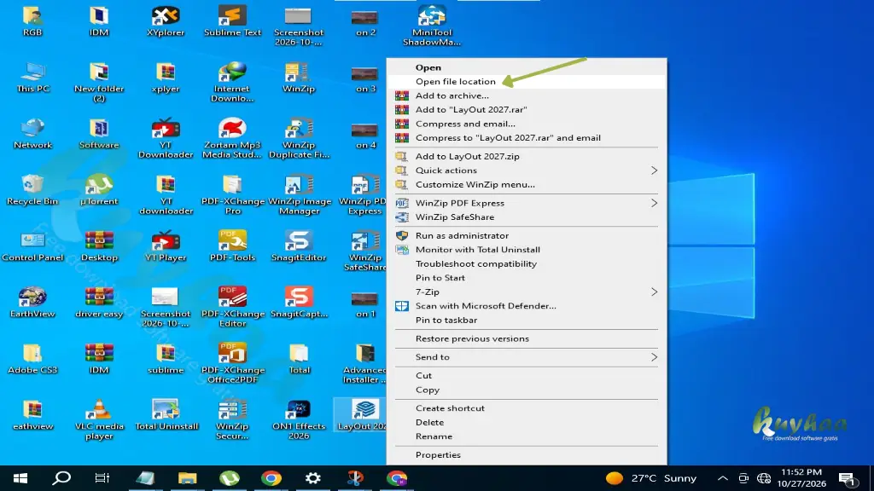
Task: Open the RGB desktop folder
Action: tap(32, 21)
